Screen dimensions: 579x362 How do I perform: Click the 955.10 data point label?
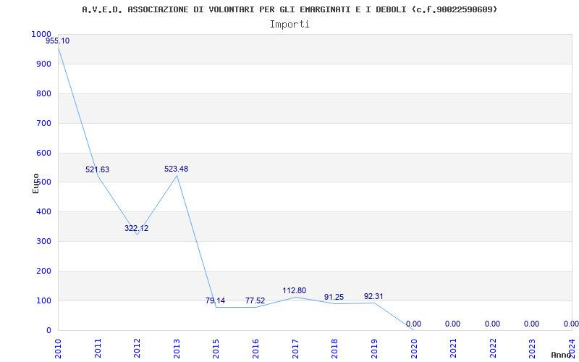[58, 41]
